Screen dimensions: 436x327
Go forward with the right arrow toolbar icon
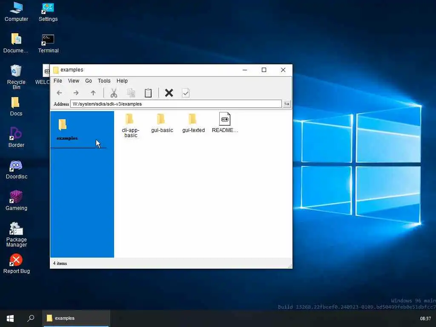76,93
